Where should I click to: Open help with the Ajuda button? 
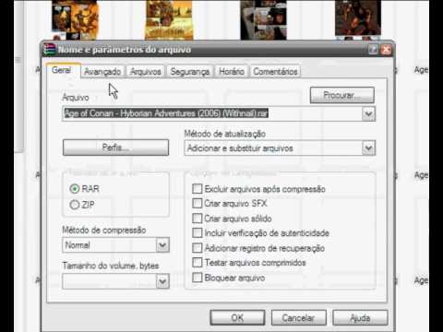pos(360,317)
